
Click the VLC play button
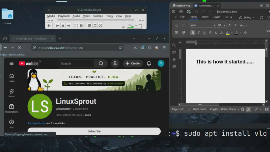49,26
